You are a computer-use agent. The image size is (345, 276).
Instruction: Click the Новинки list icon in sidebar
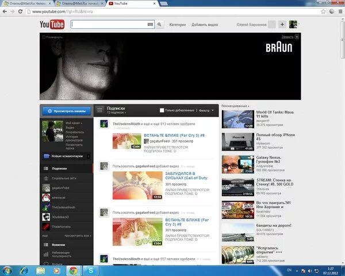pyautogui.click(x=46, y=245)
